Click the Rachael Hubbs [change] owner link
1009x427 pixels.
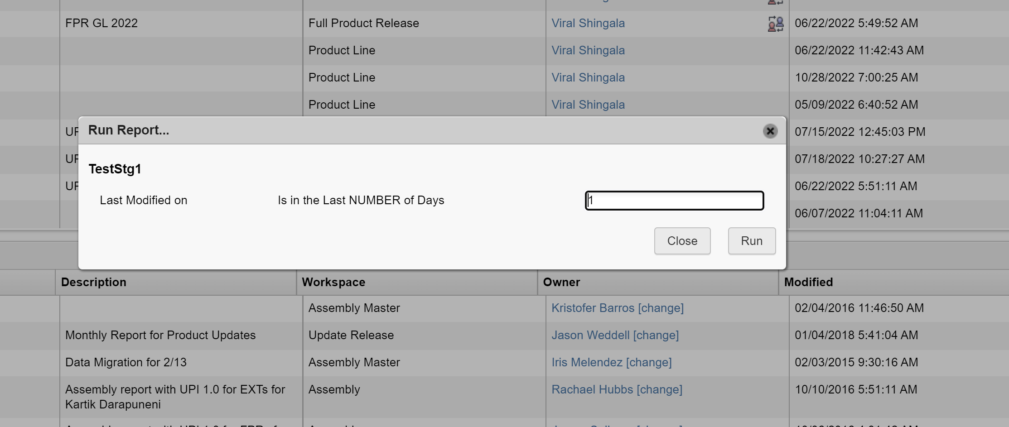(617, 390)
